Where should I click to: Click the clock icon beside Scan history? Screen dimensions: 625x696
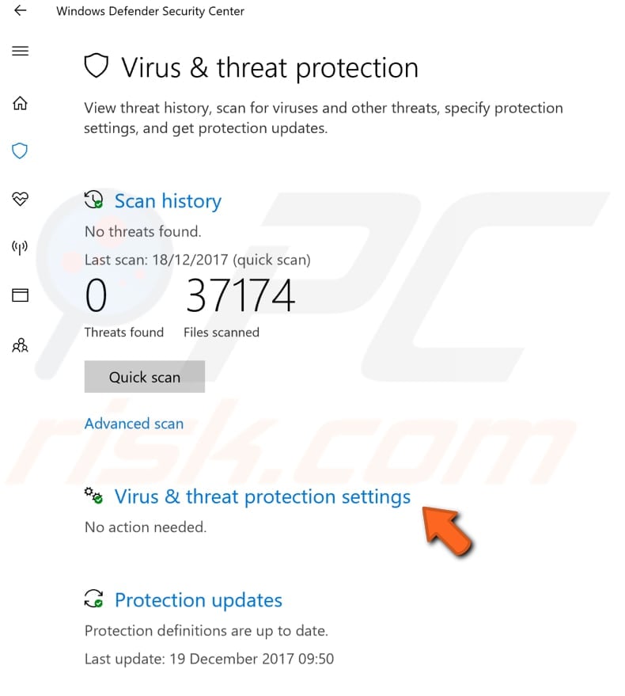pos(93,200)
